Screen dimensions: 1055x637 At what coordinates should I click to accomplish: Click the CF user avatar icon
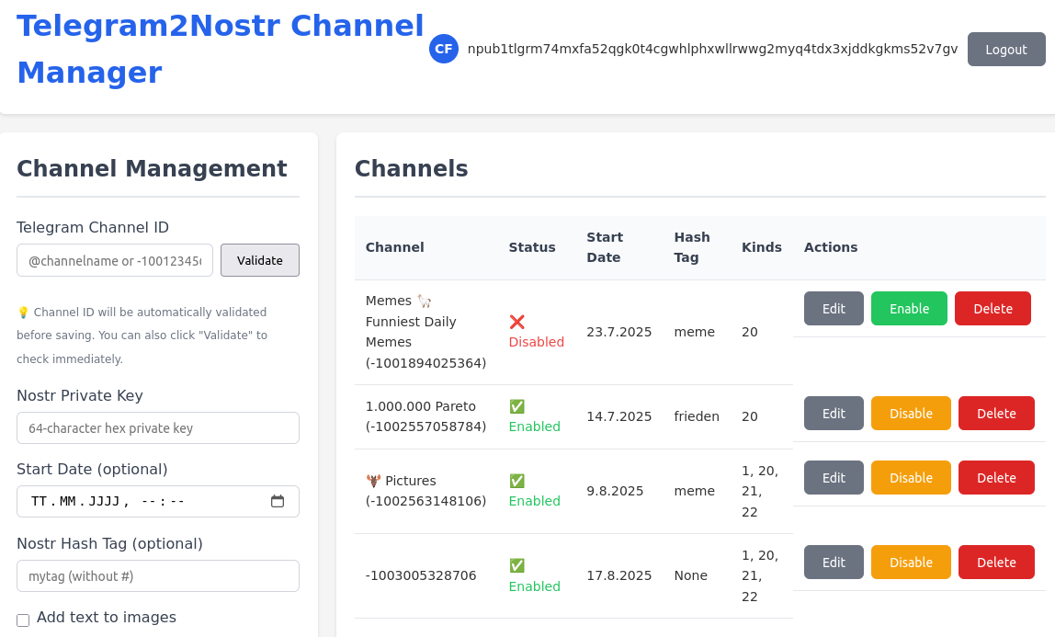point(444,49)
